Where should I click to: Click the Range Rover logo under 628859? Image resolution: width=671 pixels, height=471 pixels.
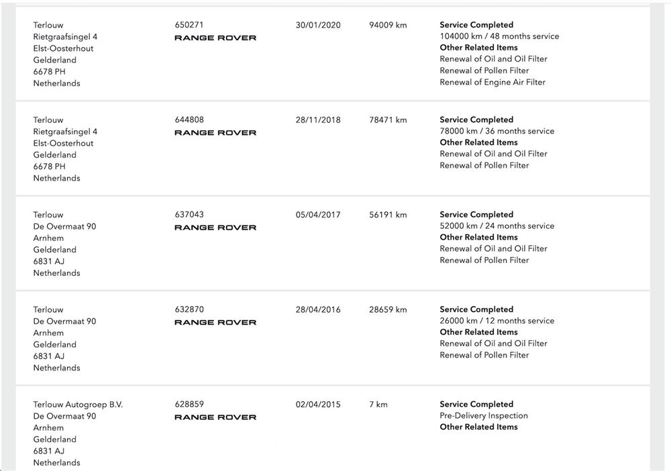click(215, 417)
